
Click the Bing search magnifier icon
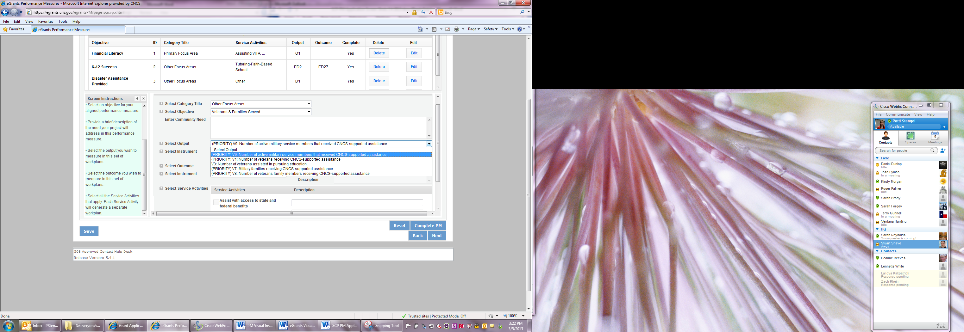523,12
